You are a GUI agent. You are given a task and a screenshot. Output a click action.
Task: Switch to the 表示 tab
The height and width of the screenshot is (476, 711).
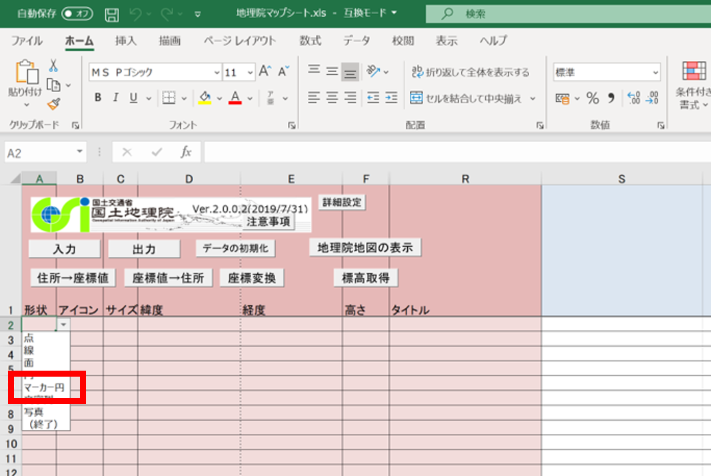446,41
